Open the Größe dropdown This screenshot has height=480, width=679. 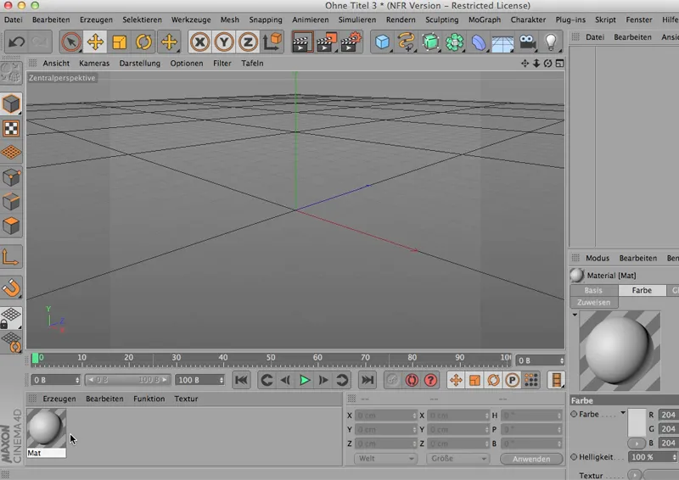[x=457, y=458]
